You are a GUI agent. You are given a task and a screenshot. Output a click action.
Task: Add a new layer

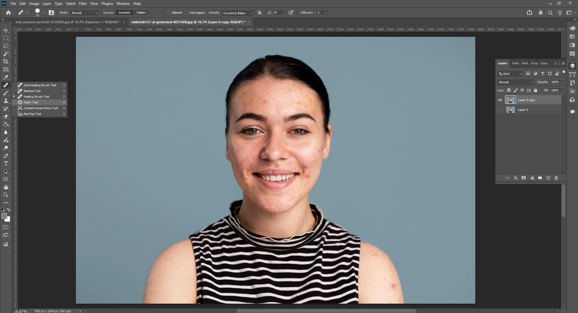point(548,178)
